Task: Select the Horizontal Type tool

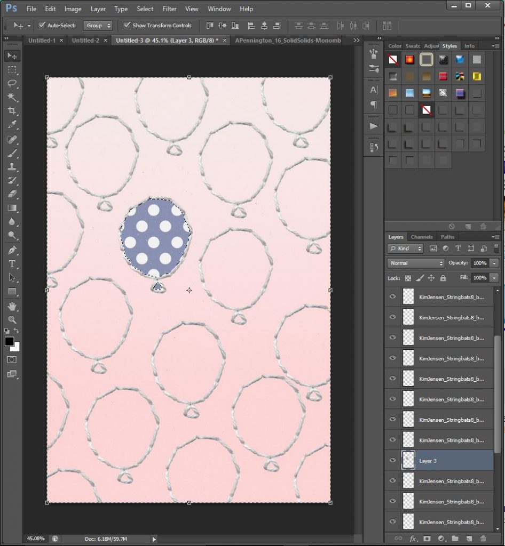Action: click(12, 264)
